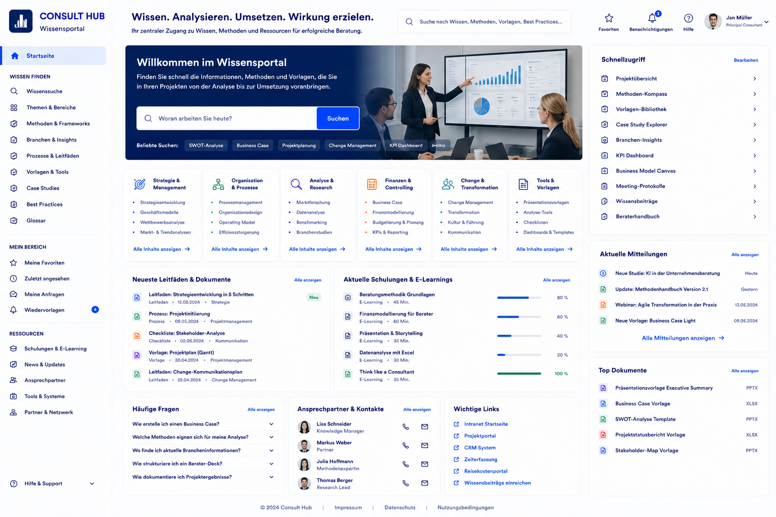Screen dimensions: 776x517
Task: Open Reisekostenportal link
Action: coord(486,471)
